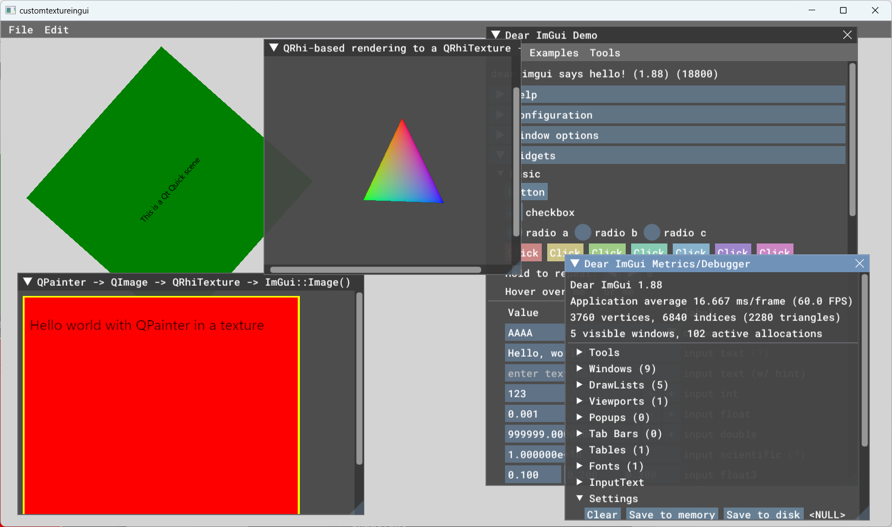The width and height of the screenshot is (892, 527).
Task: Collapse the Dear ImGui Demo window
Action: [496, 35]
